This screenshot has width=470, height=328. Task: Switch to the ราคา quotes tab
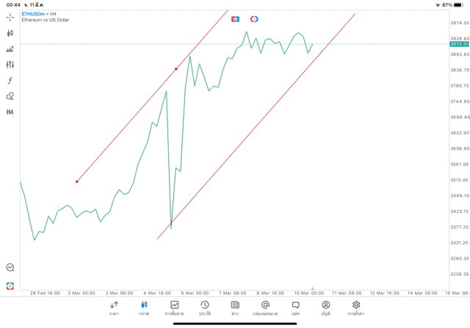pos(114,307)
